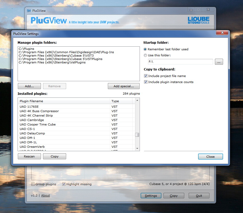Click the Close button in settings
Image resolution: width=243 pixels, height=213 pixels.
coord(210,157)
